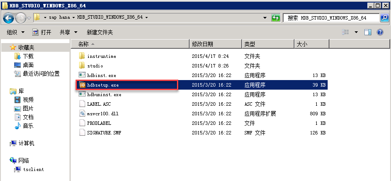This screenshot has width=391, height=181.
Task: Open the 共享 menu
Action: coord(68,32)
